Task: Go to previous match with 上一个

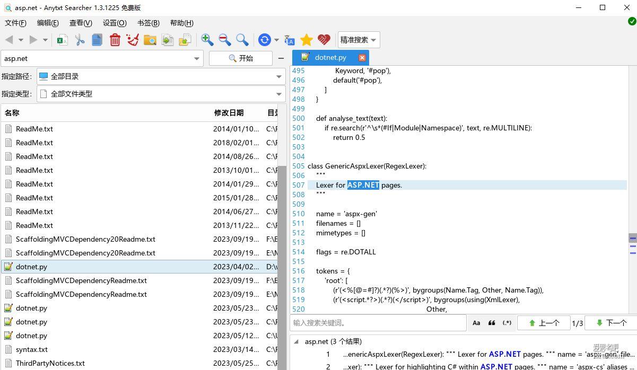Action: point(544,323)
